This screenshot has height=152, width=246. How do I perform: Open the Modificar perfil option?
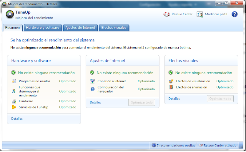pyautogui.click(x=216, y=14)
